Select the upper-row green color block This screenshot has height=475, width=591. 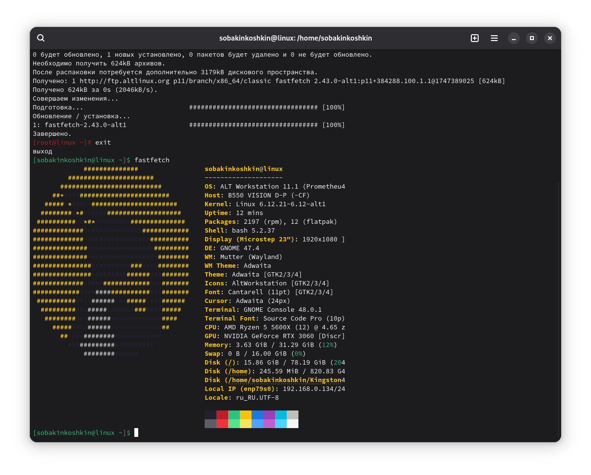234,415
